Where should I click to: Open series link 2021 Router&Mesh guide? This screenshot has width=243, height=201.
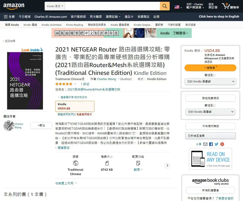pos(94,89)
